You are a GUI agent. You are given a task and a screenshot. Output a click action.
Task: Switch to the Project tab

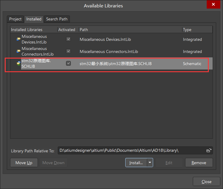click(15, 19)
